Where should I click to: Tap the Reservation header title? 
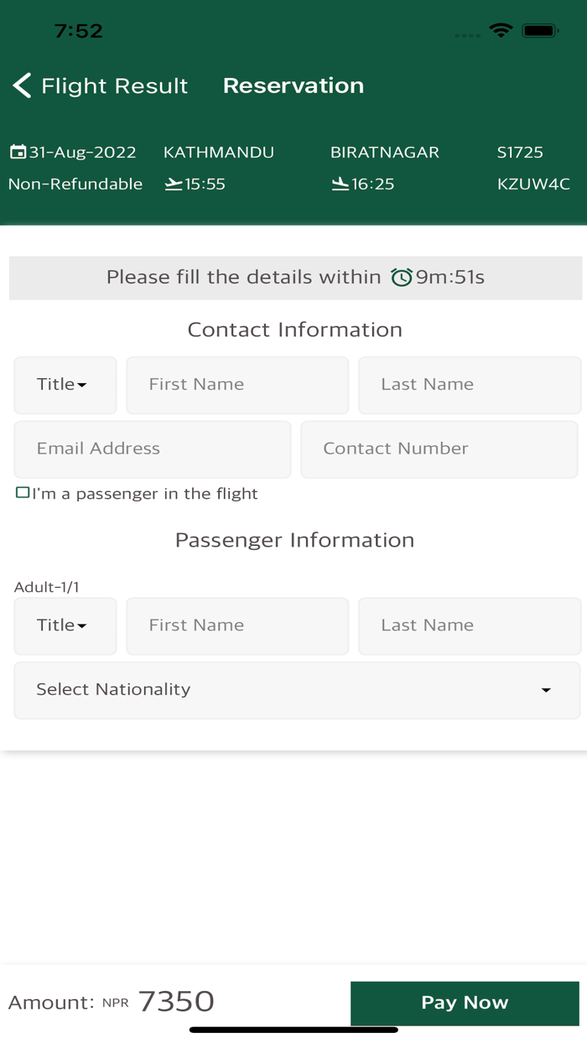tap(293, 86)
